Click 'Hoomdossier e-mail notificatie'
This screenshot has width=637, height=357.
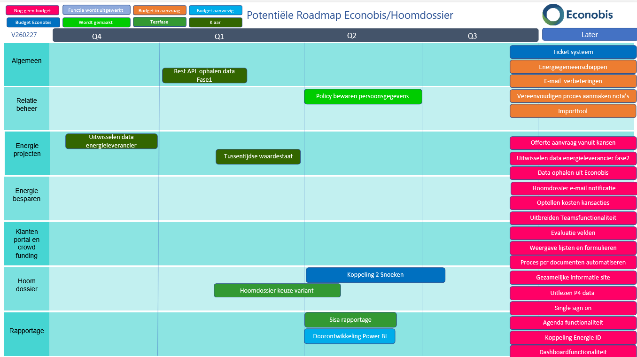click(574, 188)
